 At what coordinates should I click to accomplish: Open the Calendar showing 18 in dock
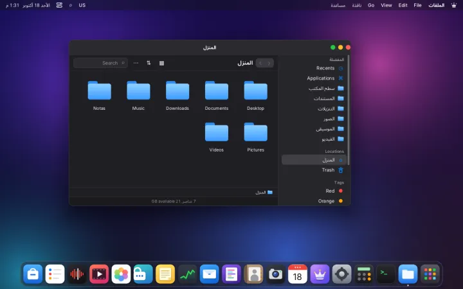pyautogui.click(x=297, y=274)
